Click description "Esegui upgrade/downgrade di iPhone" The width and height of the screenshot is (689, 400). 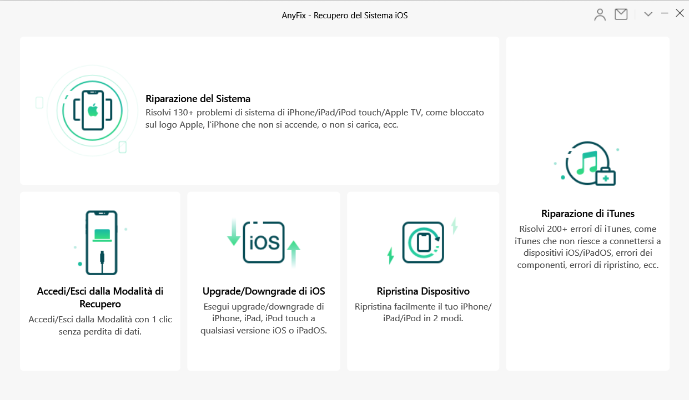point(264,318)
